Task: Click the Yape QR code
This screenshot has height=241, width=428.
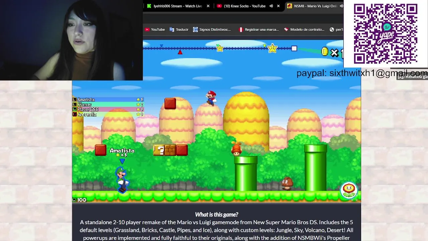Action: [386, 34]
